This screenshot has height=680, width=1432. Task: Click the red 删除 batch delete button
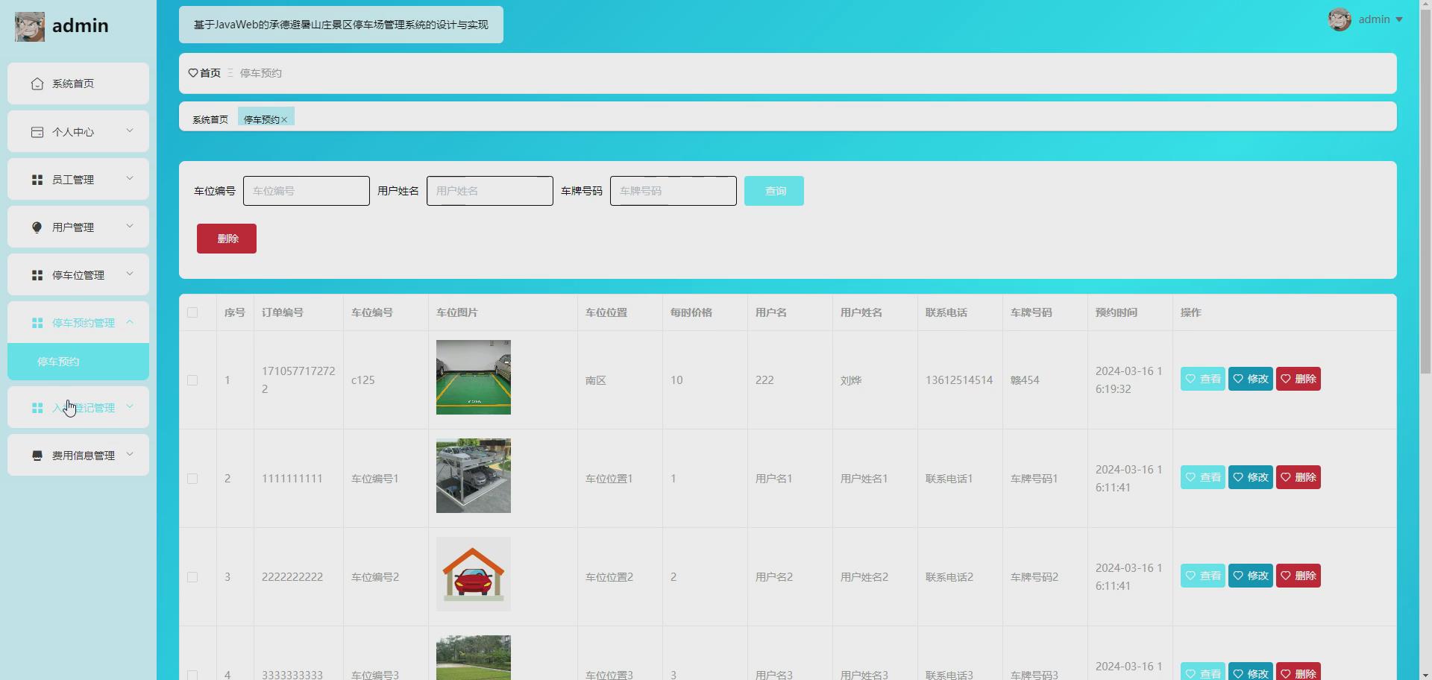227,239
